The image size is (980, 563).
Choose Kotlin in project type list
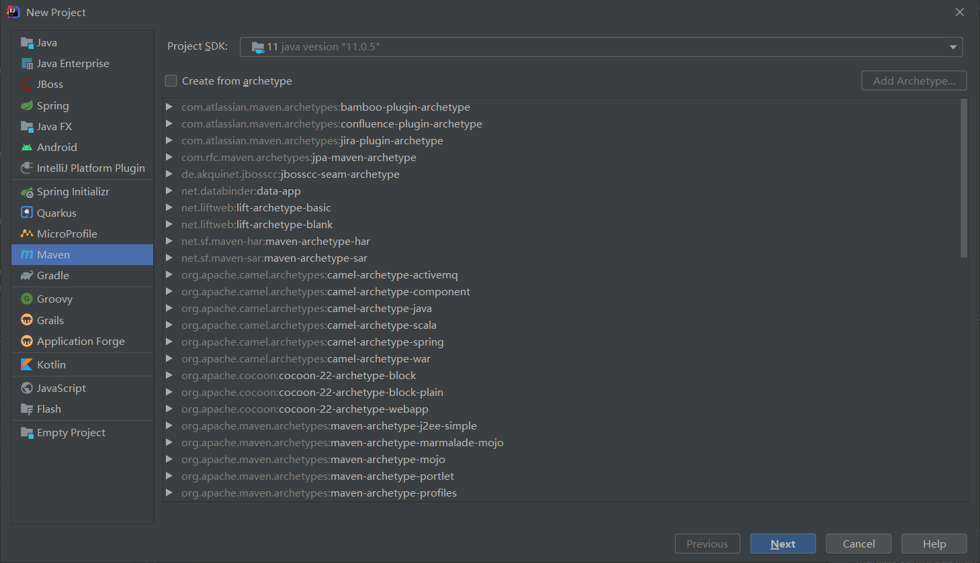tap(82, 364)
